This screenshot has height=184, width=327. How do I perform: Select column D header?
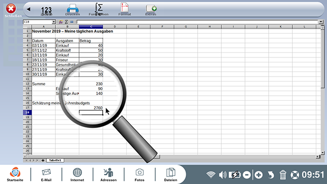115,27
